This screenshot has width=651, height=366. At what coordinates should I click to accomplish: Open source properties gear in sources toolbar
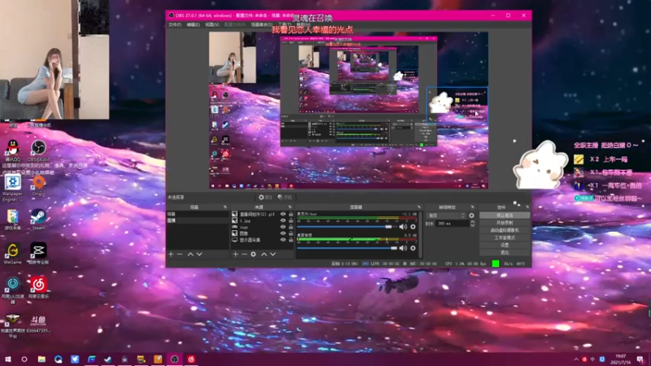(253, 254)
